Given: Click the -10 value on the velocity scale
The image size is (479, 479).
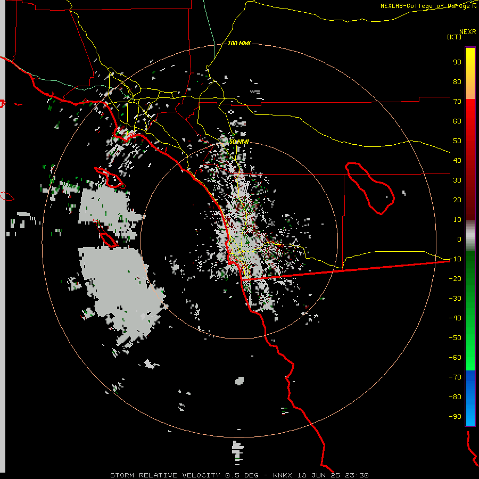Looking at the screenshot, I should point(455,259).
